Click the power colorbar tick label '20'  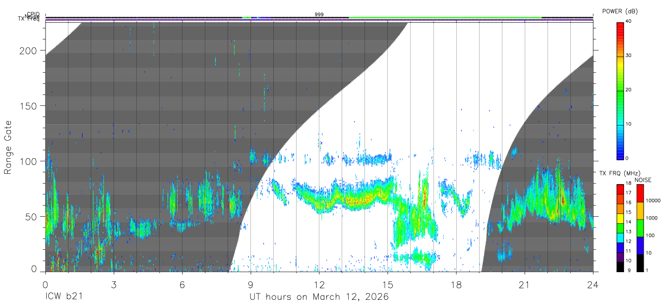630,90
